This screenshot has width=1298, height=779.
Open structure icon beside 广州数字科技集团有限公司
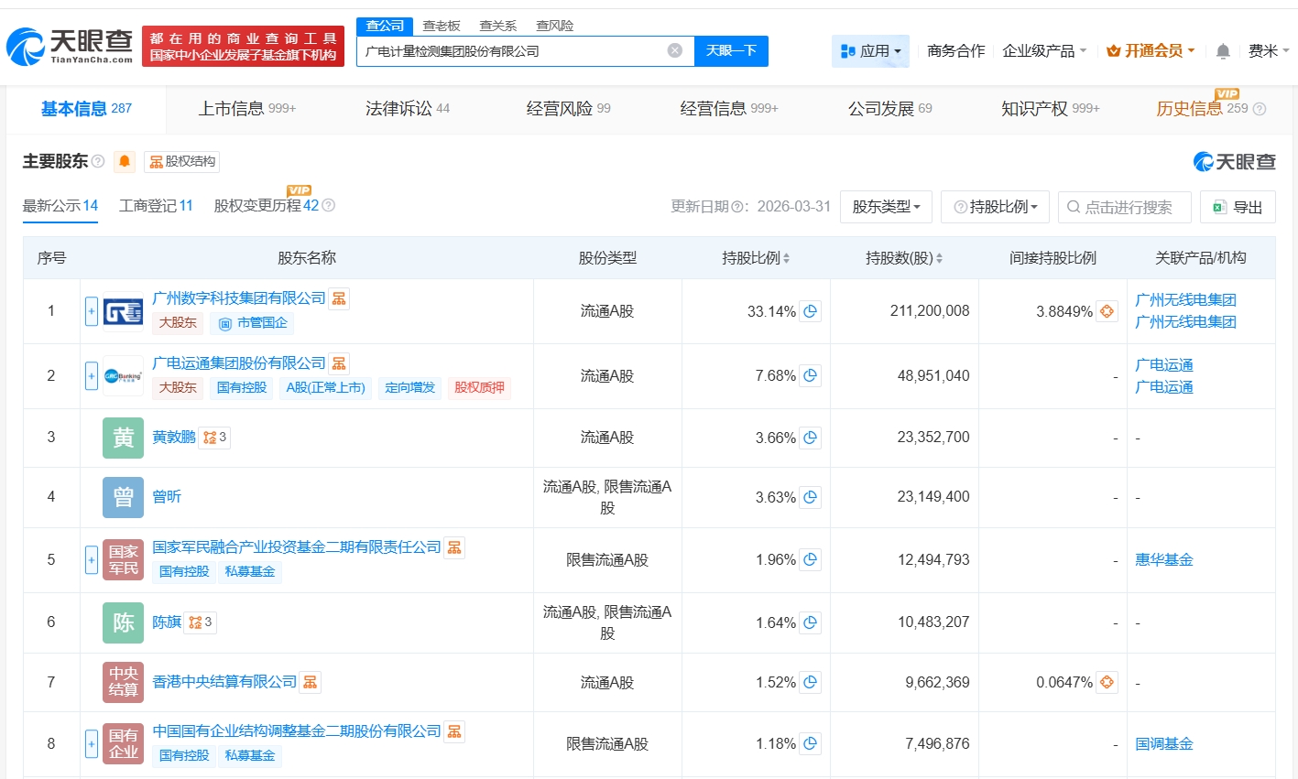(x=339, y=298)
